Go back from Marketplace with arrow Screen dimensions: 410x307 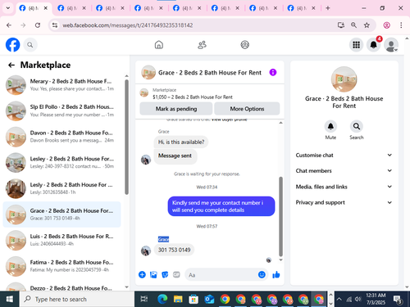[x=11, y=65]
